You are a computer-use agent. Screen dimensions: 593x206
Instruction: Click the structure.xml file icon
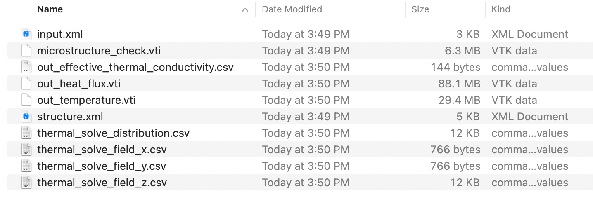[x=26, y=117]
